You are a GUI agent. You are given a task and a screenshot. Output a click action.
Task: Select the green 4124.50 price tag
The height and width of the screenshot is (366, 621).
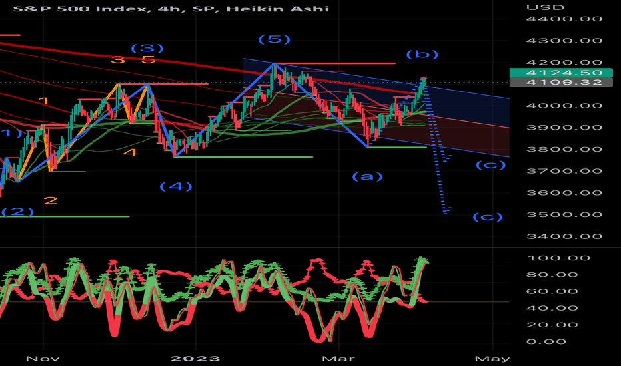[x=561, y=73]
